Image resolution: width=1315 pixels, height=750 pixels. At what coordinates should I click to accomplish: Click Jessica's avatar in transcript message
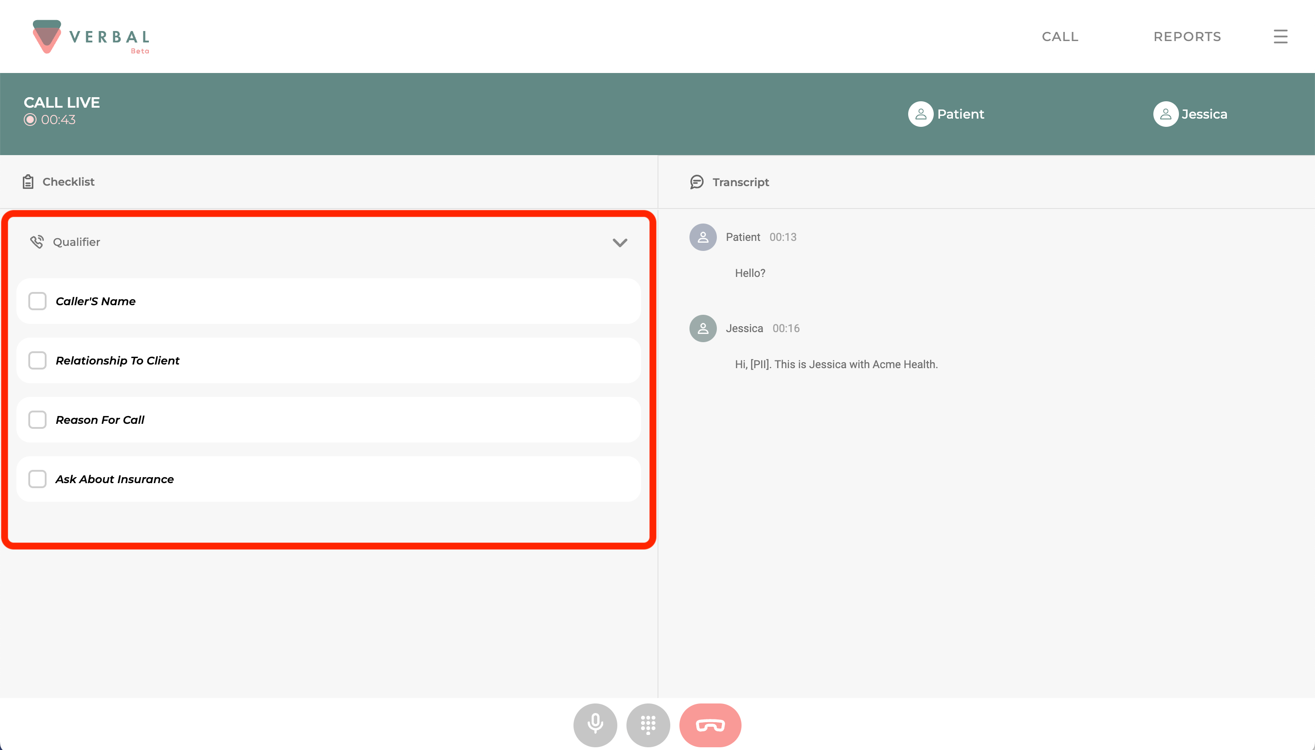coord(703,328)
